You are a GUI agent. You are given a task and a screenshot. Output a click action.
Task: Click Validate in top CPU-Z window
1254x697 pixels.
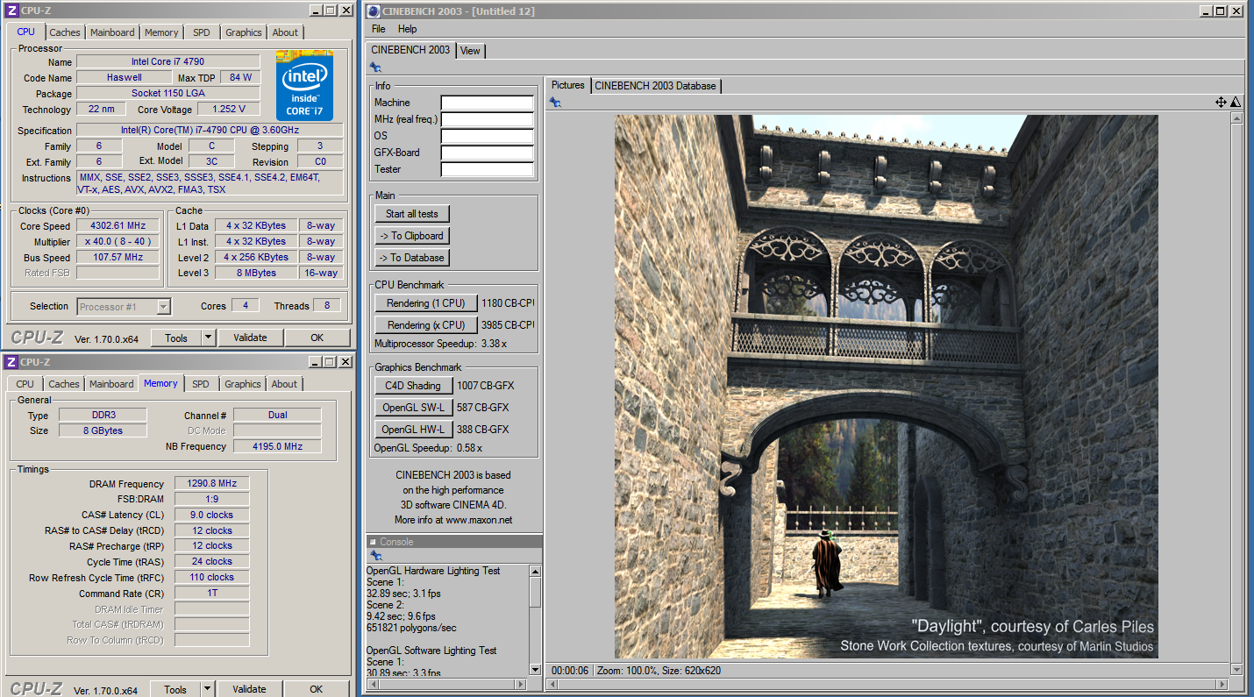click(250, 338)
